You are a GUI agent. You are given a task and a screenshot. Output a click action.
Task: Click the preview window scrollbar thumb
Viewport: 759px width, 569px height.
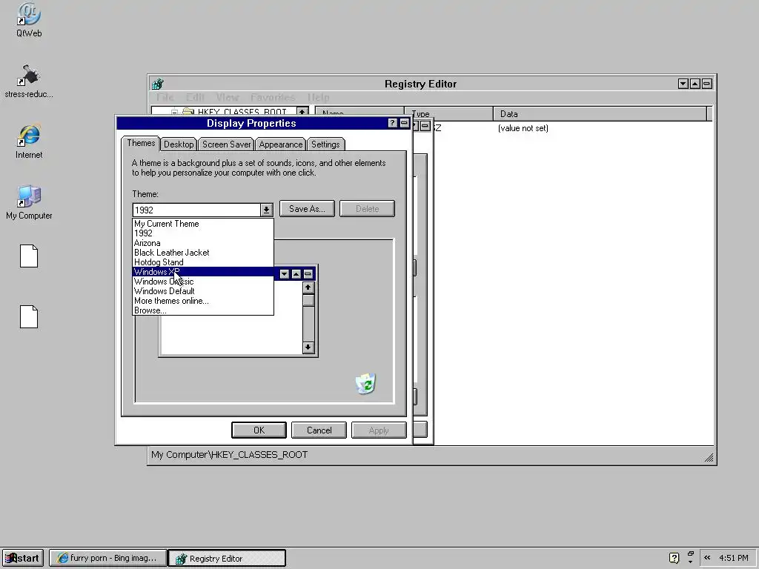click(308, 301)
